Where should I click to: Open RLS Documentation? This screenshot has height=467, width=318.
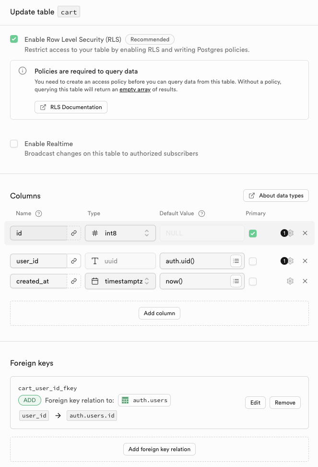(x=71, y=107)
